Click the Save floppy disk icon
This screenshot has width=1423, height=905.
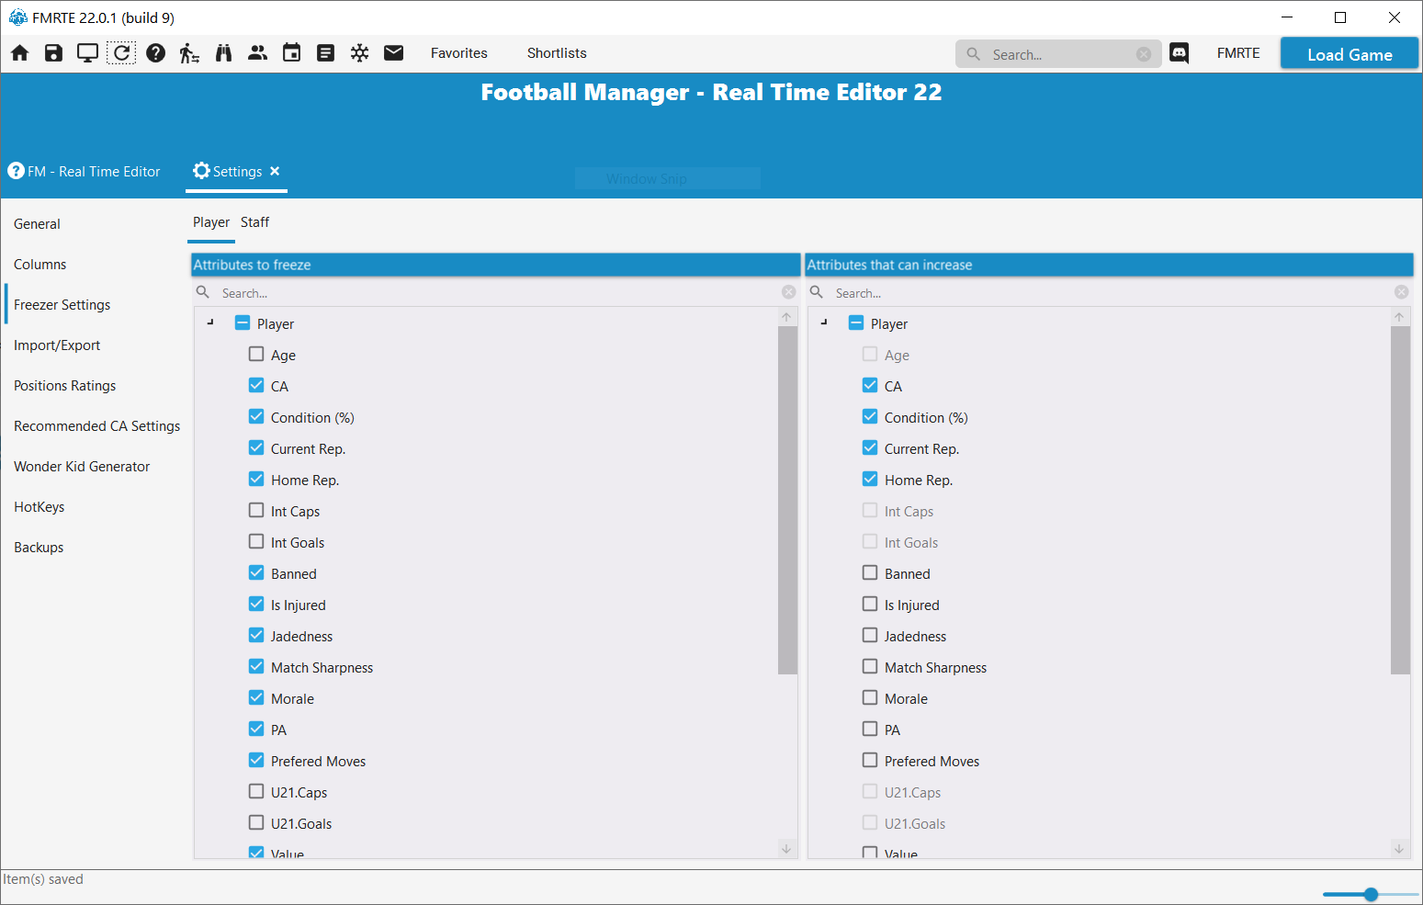tap(53, 53)
